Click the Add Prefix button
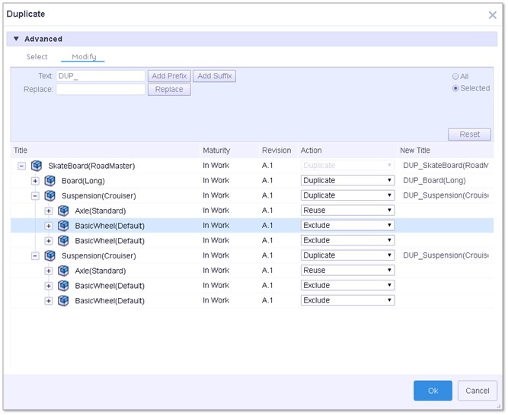Screen dimensions: 508x415 [169, 76]
